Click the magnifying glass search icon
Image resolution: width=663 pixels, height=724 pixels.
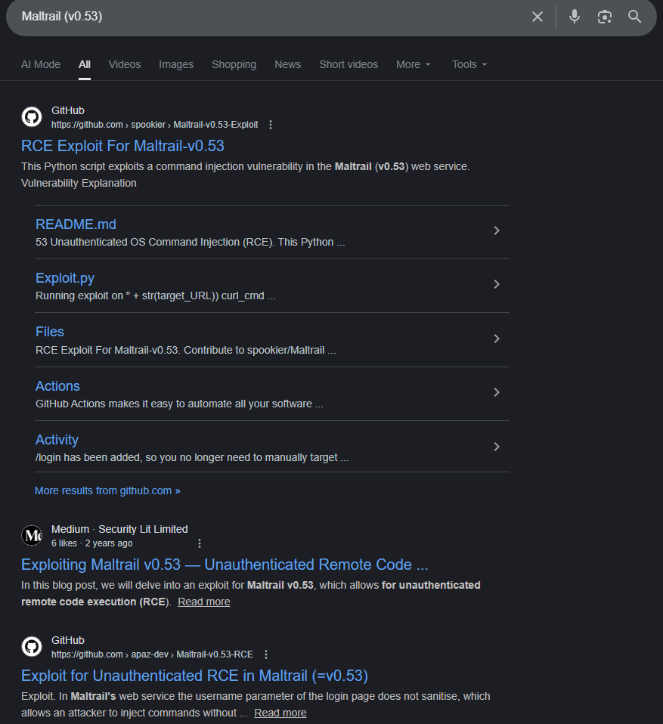[634, 17]
